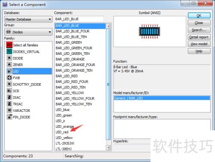The width and height of the screenshot is (215, 162).
Task: Select LED_green component
Action: click(x=64, y=115)
